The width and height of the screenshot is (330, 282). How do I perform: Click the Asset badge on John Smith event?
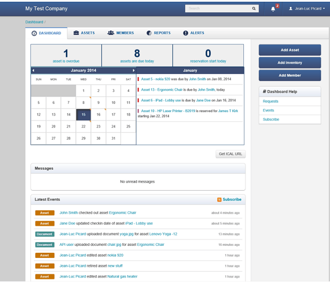pos(45,213)
